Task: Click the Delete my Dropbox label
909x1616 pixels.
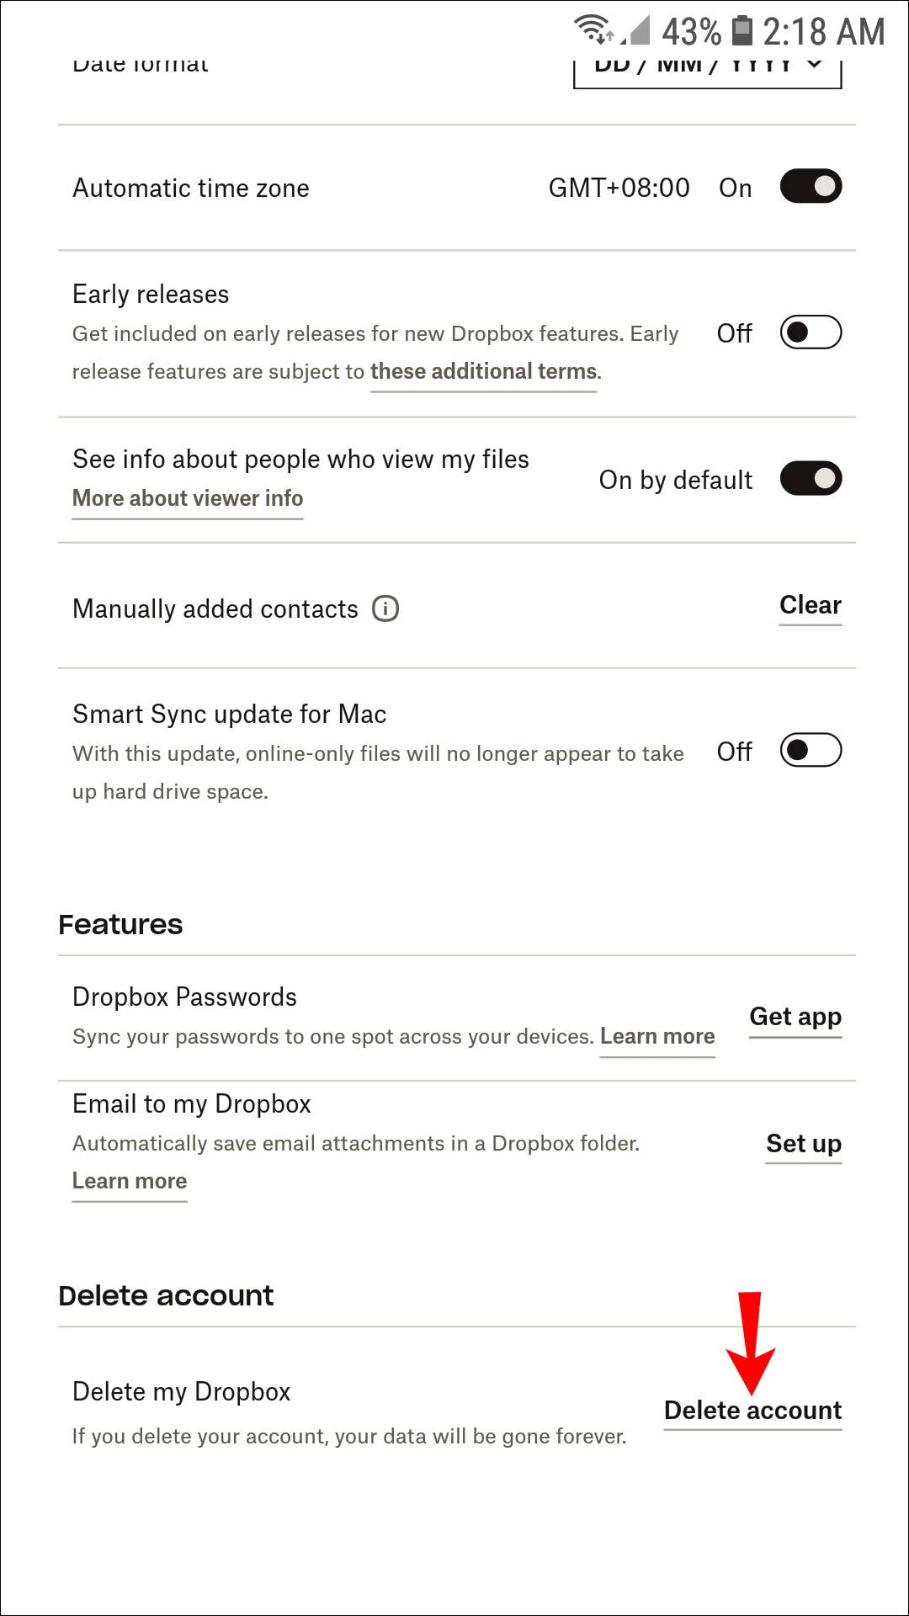Action: 182,1391
